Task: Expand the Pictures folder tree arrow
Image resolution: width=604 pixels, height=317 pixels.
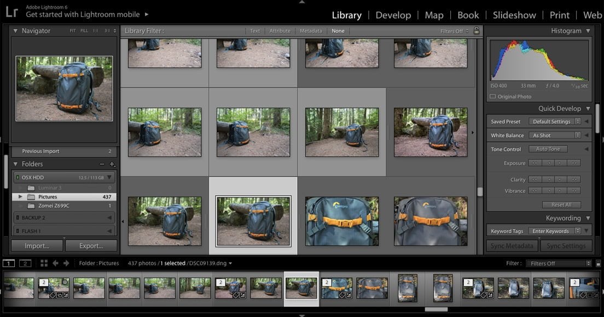Action: click(x=20, y=197)
